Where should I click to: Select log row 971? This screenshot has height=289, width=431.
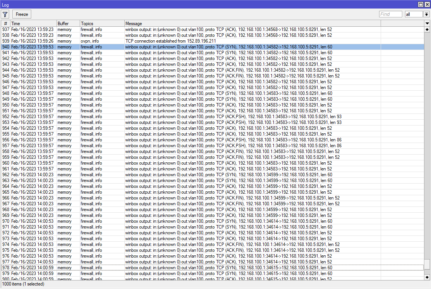pos(213,227)
